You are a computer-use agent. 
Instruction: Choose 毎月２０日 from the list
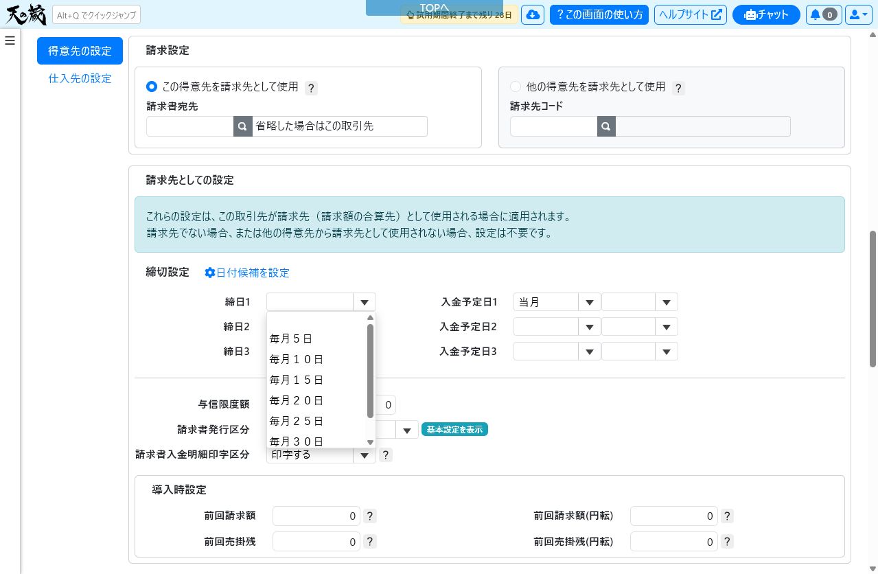[x=316, y=400]
